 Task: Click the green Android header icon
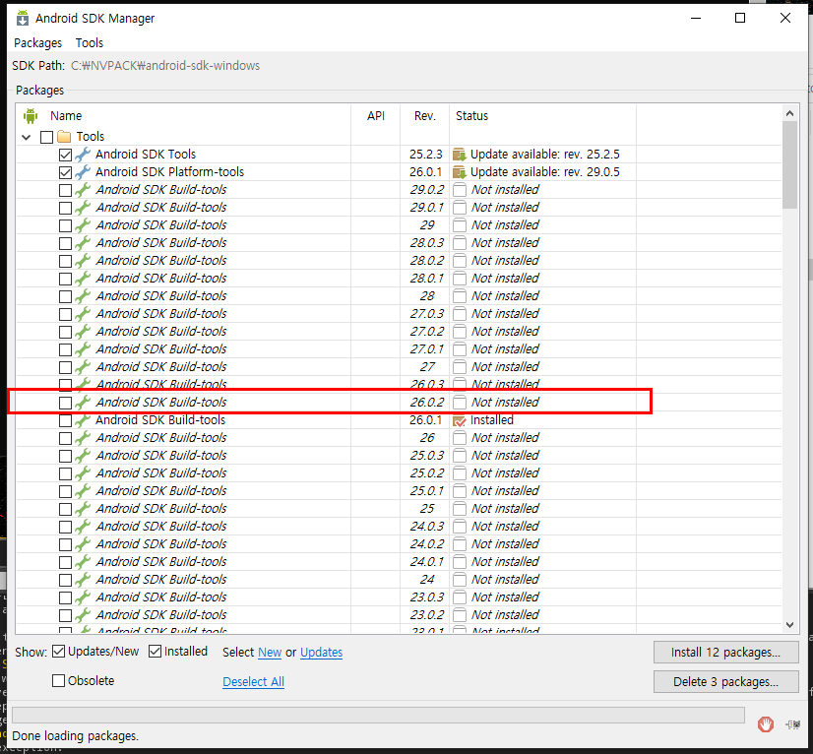tap(31, 115)
